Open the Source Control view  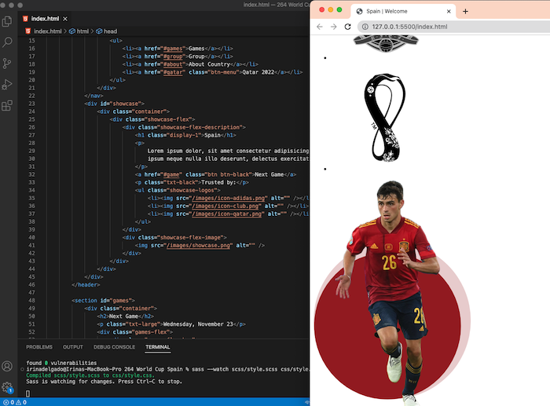(7, 64)
